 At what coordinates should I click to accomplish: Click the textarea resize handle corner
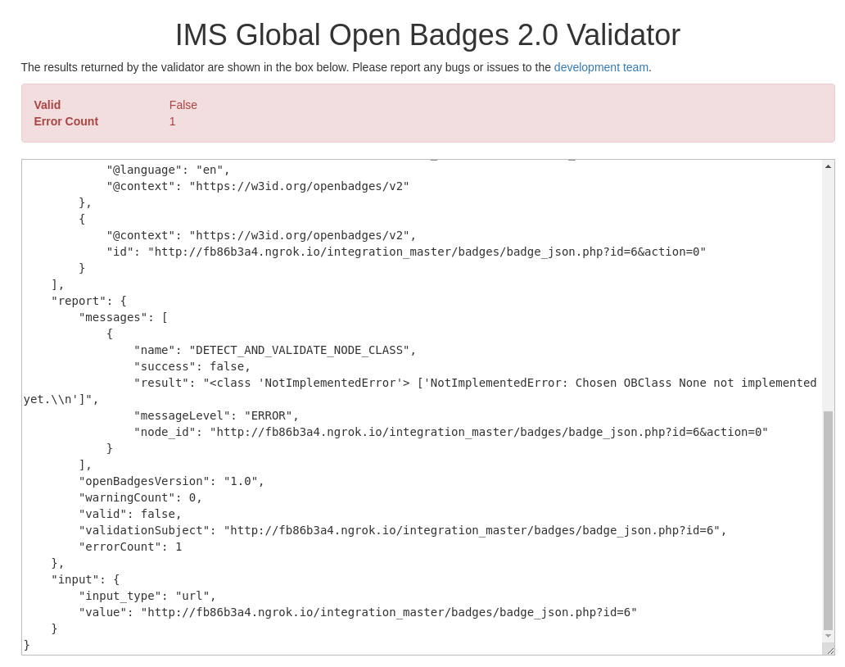coord(829,651)
